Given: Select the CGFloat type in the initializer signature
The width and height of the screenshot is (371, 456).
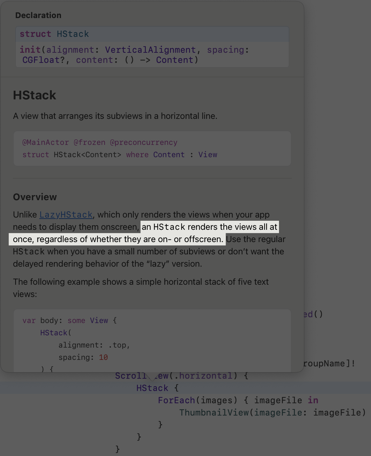Looking at the screenshot, I should coord(41,60).
